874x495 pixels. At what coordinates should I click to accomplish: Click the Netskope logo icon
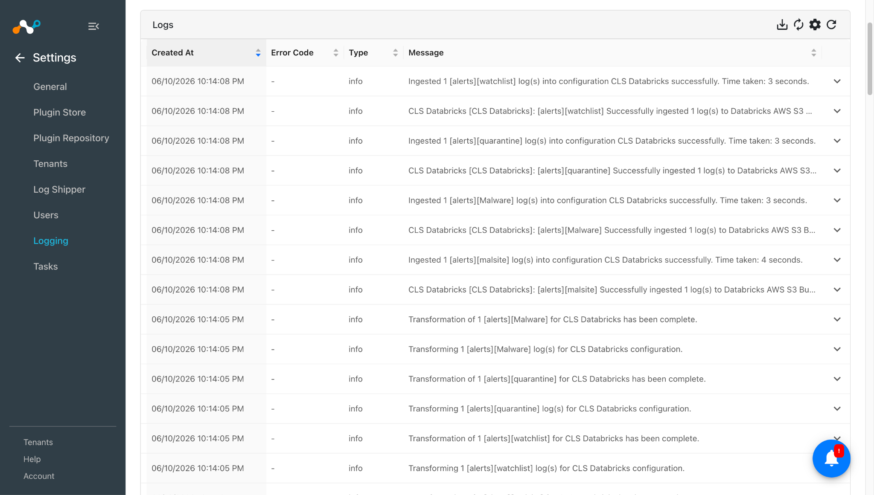(x=26, y=26)
